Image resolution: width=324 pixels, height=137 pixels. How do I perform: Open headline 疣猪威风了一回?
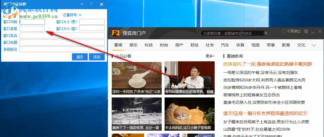click(x=268, y=64)
